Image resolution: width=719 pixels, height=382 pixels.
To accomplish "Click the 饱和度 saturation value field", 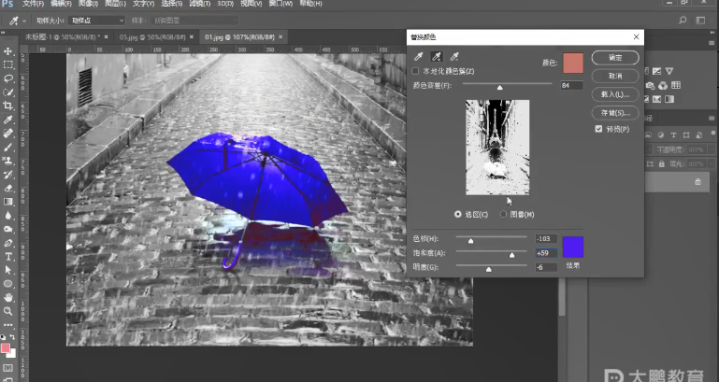I will coord(547,253).
